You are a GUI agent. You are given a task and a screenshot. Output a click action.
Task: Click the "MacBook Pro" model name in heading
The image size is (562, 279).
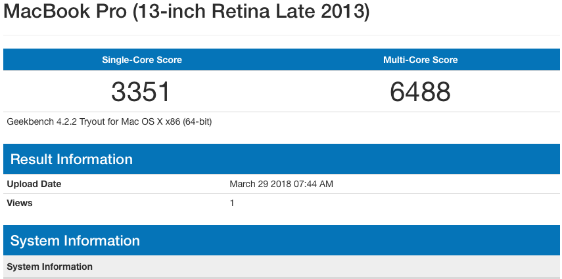[x=66, y=12]
